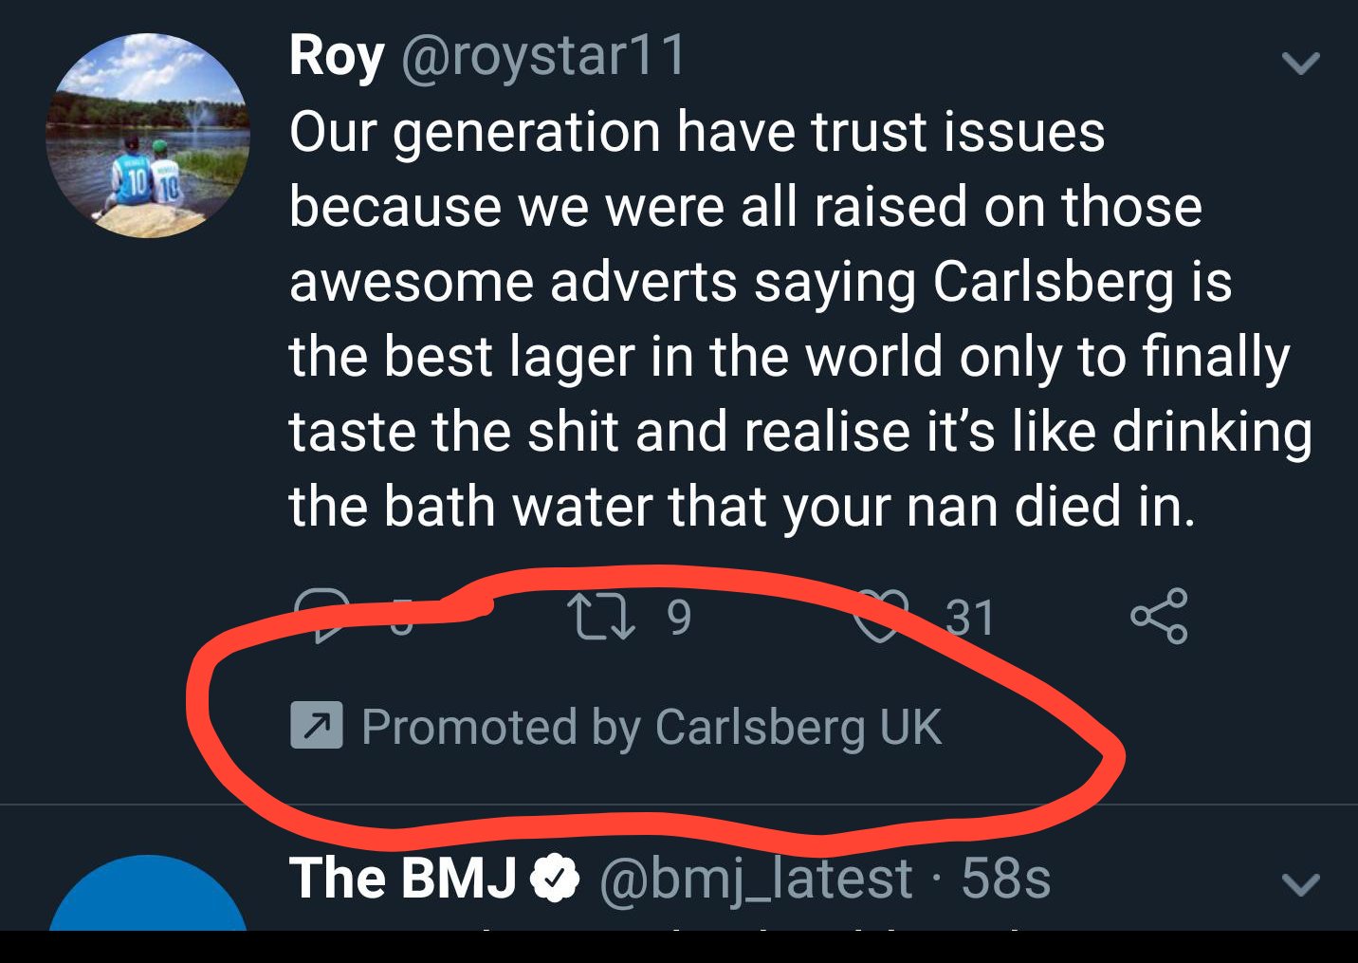This screenshot has width=1358, height=963.
Task: Click the 58s timestamp on BMJ tweet
Action: 1005,879
